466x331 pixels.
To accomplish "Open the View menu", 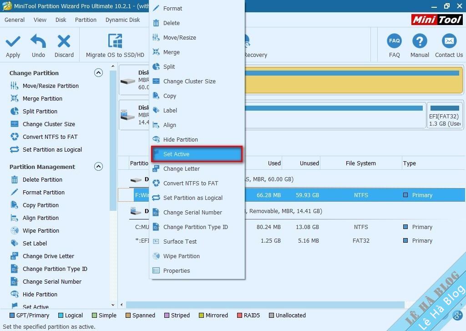I will 40,20.
